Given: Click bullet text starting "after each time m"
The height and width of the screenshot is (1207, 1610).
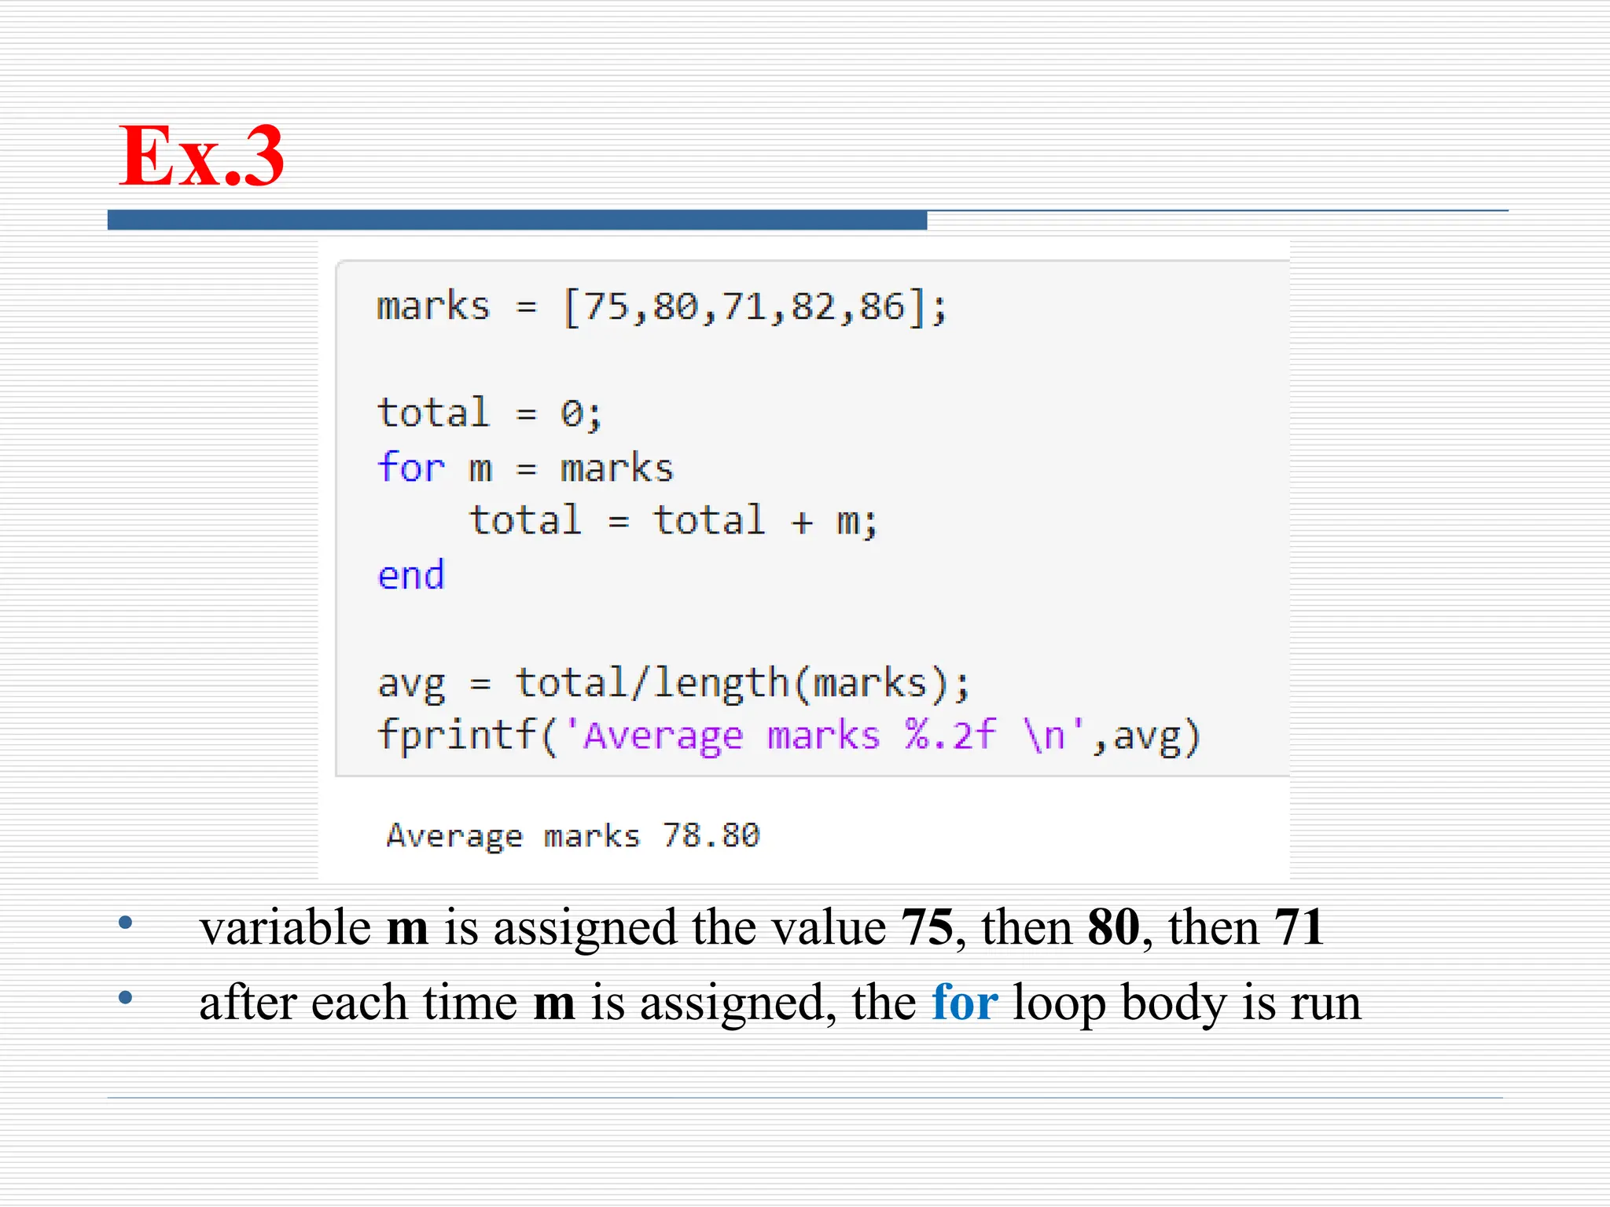Looking at the screenshot, I should (x=779, y=1003).
